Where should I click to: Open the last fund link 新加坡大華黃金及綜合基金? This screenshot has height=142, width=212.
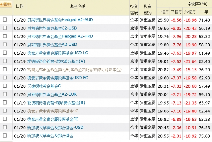pyautogui.click(x=50, y=136)
